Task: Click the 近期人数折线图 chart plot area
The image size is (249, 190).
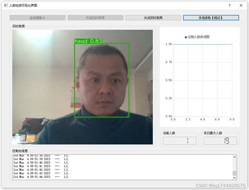Action: [x=203, y=80]
